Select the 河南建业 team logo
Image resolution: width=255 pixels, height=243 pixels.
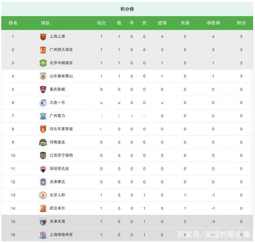click(43, 142)
